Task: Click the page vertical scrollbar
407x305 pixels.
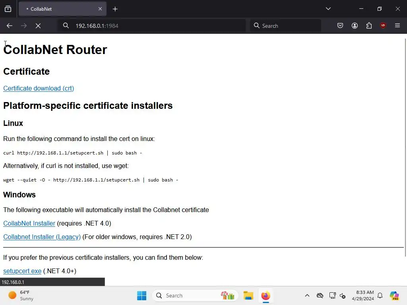Action: [405, 147]
